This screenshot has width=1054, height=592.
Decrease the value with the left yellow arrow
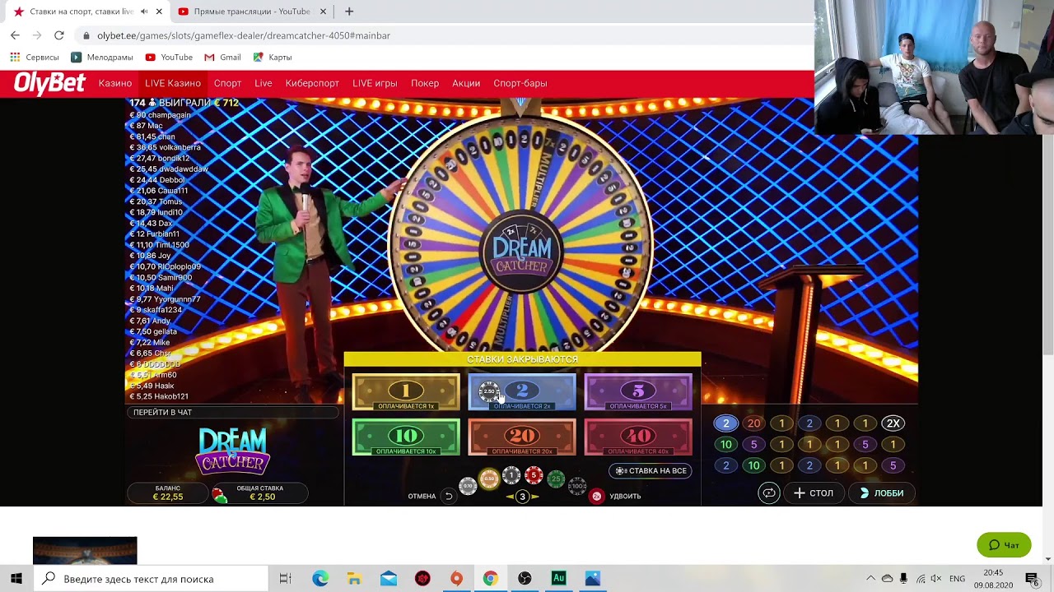point(510,497)
